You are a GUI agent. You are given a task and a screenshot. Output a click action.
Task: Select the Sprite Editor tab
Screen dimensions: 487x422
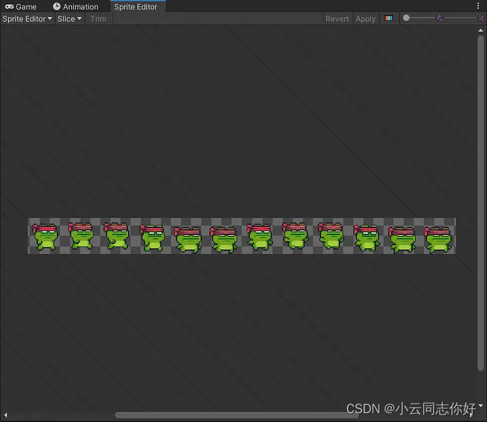point(136,7)
